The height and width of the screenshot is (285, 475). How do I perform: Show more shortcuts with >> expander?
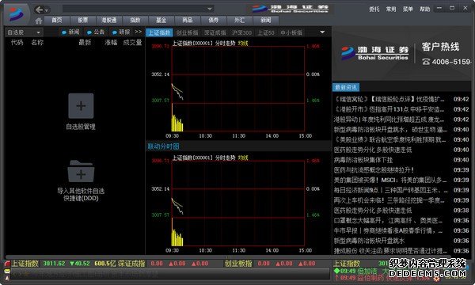(x=139, y=32)
